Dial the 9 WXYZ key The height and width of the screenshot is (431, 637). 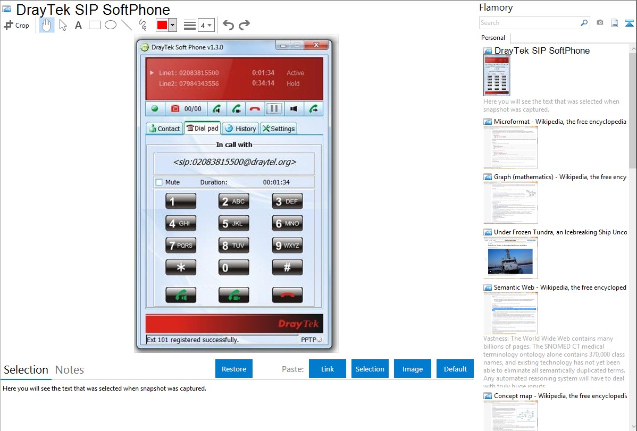coord(287,246)
